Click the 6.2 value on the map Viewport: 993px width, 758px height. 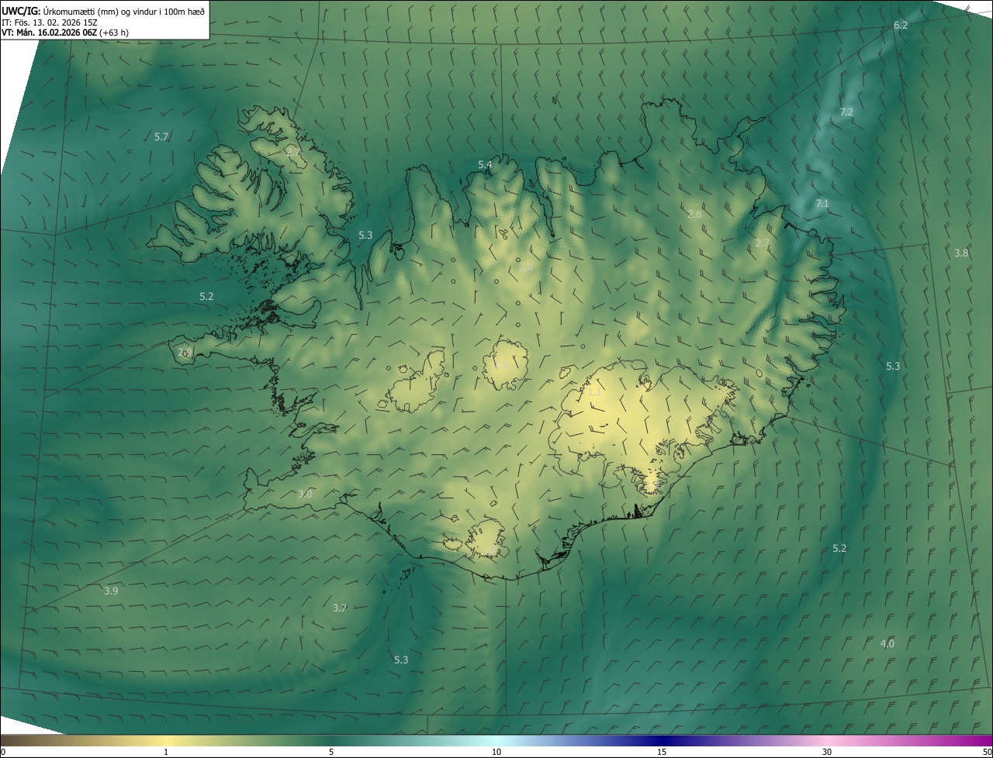(x=901, y=26)
